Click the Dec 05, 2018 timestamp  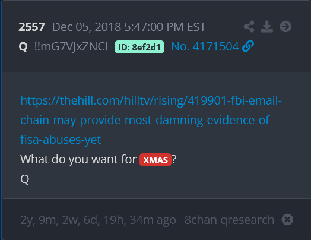click(129, 27)
